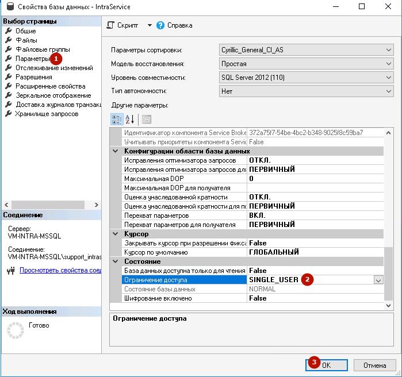The height and width of the screenshot is (377, 402).
Task: Open Хранилище запросов page
Action: click(x=47, y=114)
